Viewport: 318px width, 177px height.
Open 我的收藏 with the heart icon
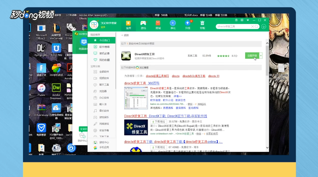[x=102, y=60]
